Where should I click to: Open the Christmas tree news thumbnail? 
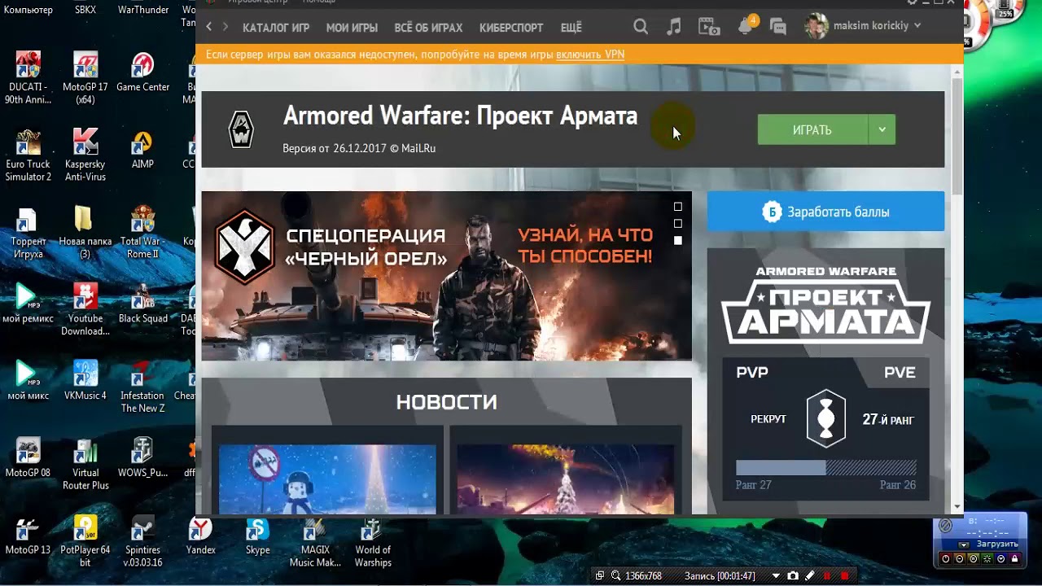pos(565,479)
